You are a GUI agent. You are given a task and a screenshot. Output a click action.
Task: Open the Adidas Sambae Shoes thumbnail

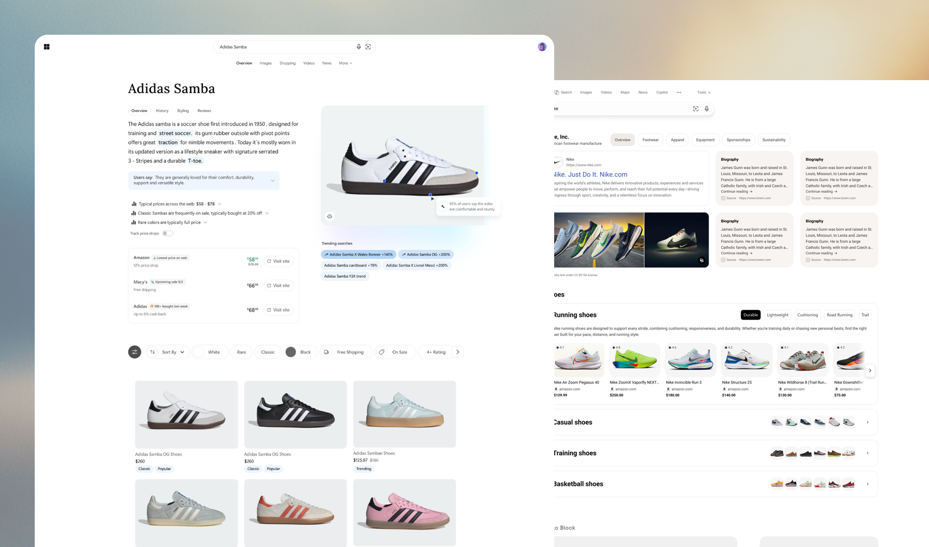(404, 414)
